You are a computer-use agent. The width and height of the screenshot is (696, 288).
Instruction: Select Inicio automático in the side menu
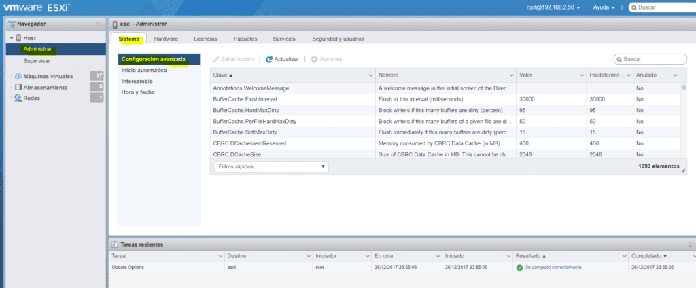point(144,71)
